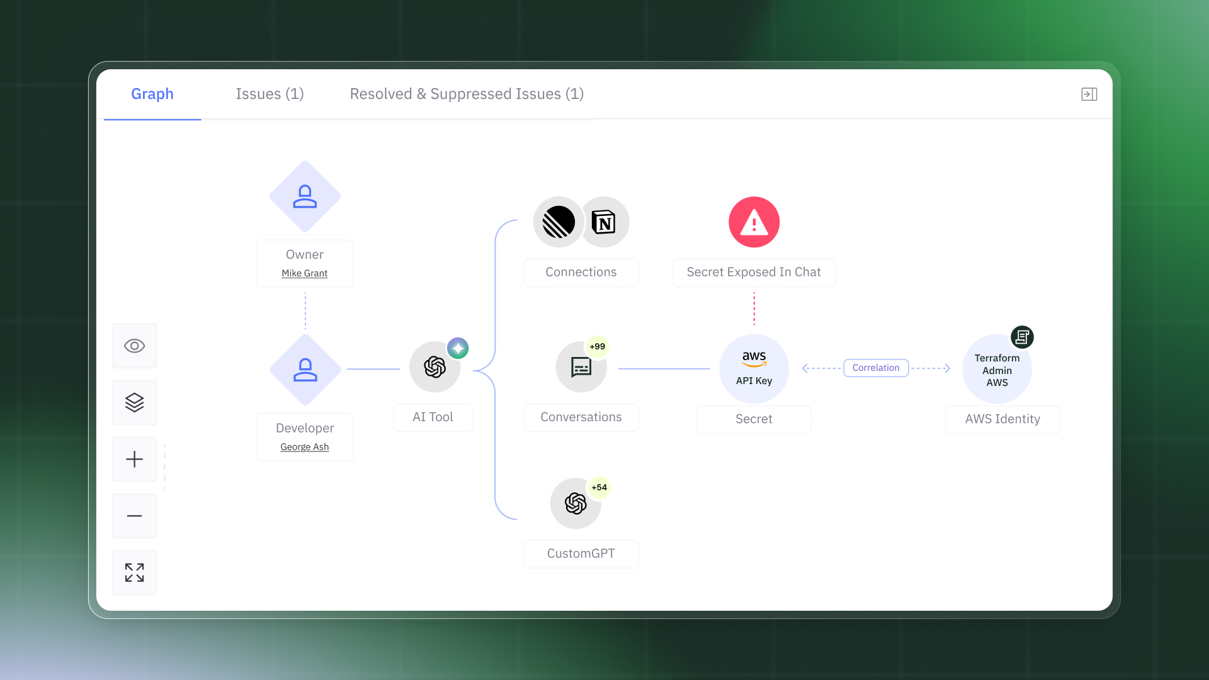This screenshot has height=680, width=1209.
Task: Select the CustomGPT node icon
Action: click(x=576, y=504)
